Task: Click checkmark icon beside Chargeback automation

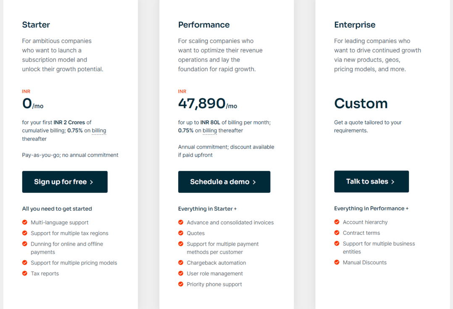Action: pos(181,263)
